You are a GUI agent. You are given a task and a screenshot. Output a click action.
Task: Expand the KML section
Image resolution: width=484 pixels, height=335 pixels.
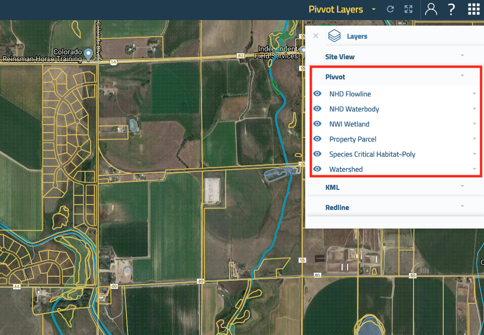coord(462,186)
